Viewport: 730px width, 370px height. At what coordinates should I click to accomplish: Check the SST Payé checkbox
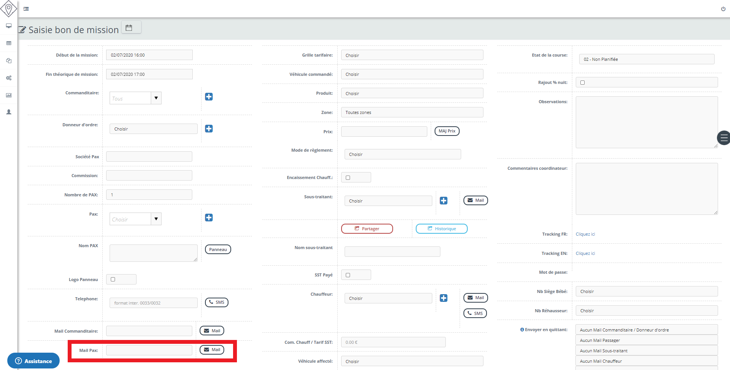click(x=348, y=275)
